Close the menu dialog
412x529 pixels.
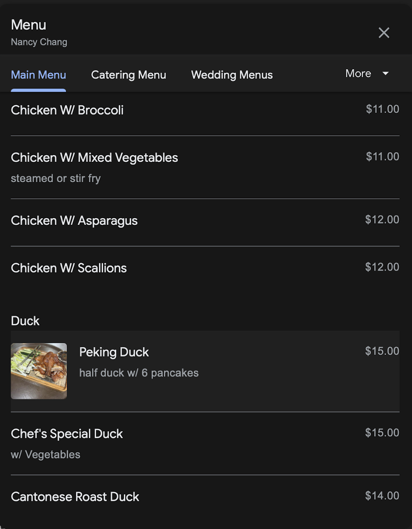coord(384,33)
